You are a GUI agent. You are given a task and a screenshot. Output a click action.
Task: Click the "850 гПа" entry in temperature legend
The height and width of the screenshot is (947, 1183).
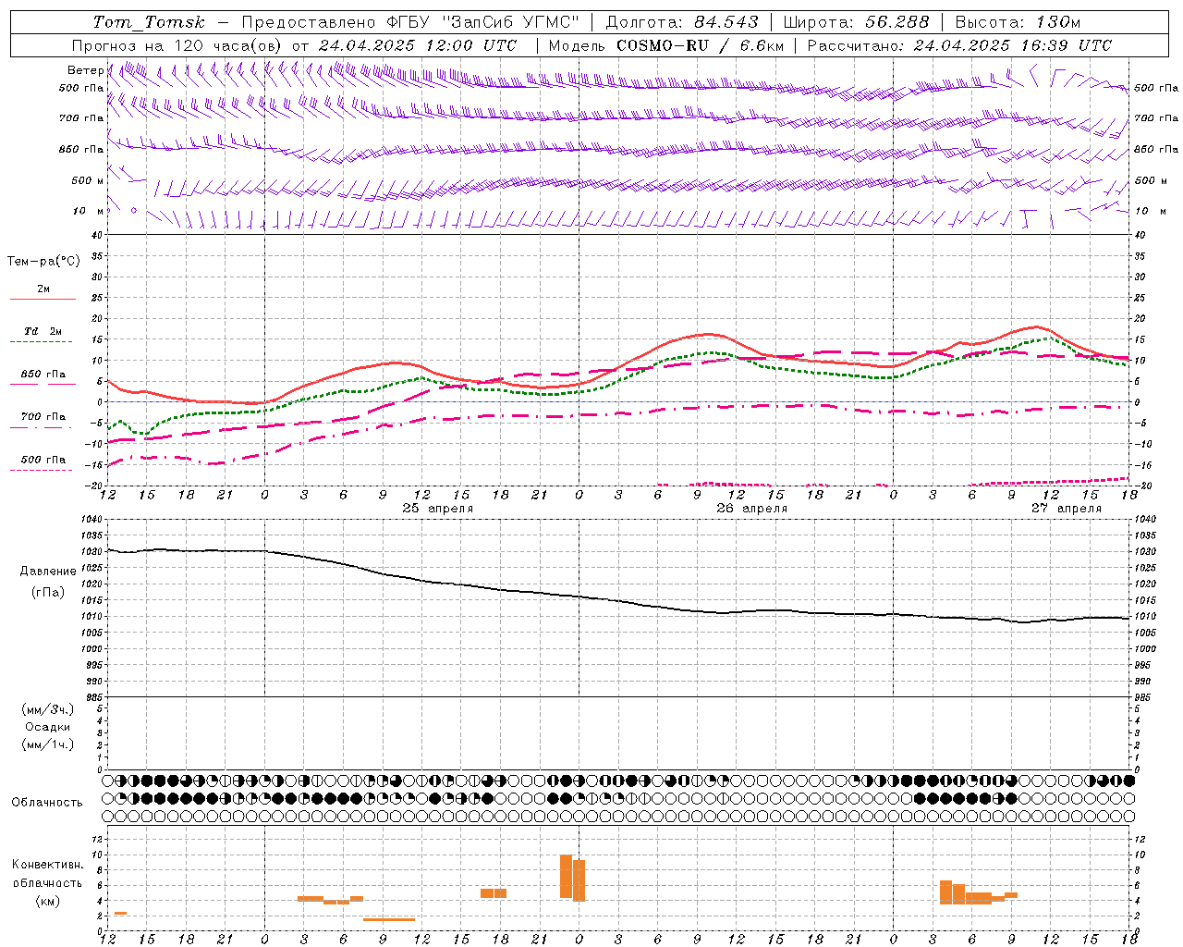tap(43, 375)
